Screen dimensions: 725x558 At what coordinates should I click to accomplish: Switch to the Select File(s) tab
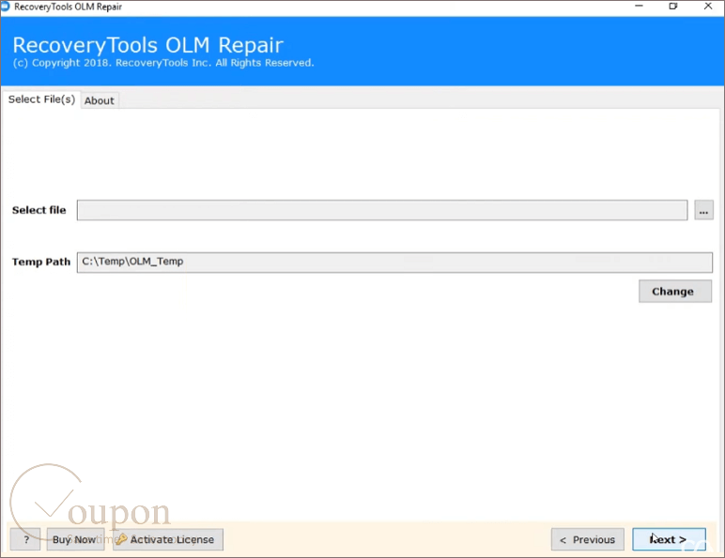[x=41, y=99]
